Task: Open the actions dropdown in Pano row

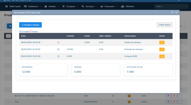Action: [x=180, y=101]
